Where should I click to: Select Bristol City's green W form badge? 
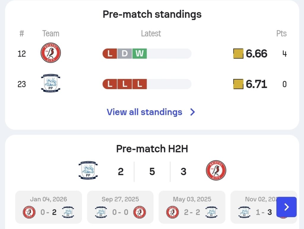click(x=140, y=53)
